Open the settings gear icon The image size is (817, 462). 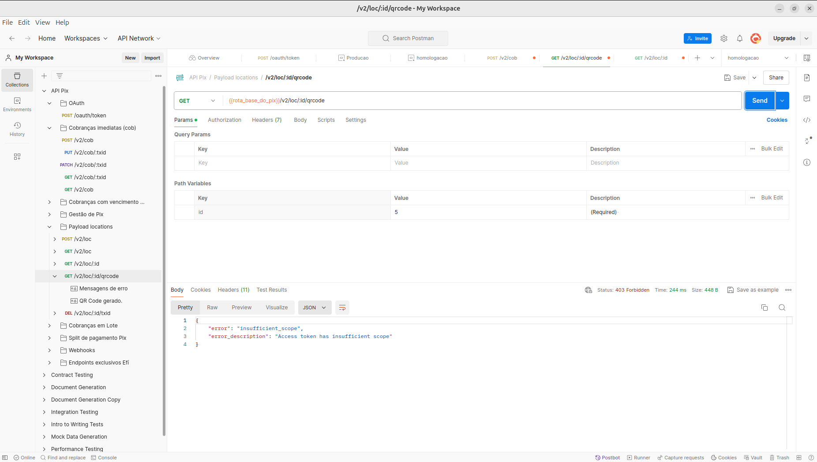724,38
